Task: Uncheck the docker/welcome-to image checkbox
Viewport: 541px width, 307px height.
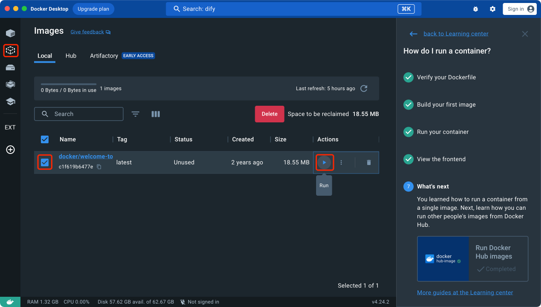Action: point(45,162)
